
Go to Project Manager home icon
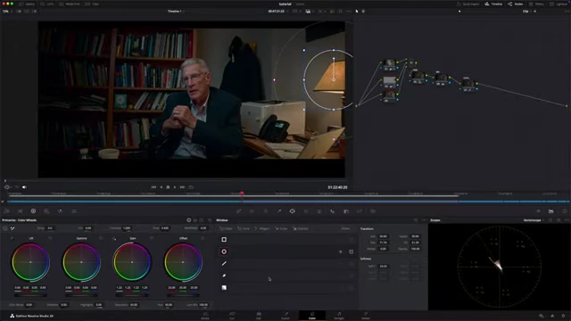click(552, 316)
